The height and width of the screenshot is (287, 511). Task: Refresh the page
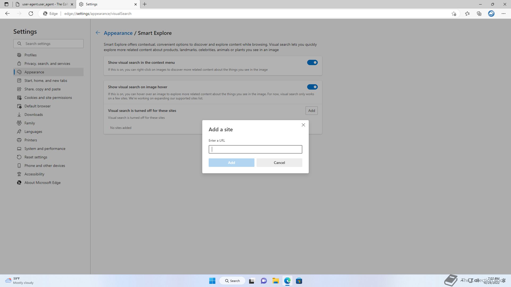click(x=31, y=14)
